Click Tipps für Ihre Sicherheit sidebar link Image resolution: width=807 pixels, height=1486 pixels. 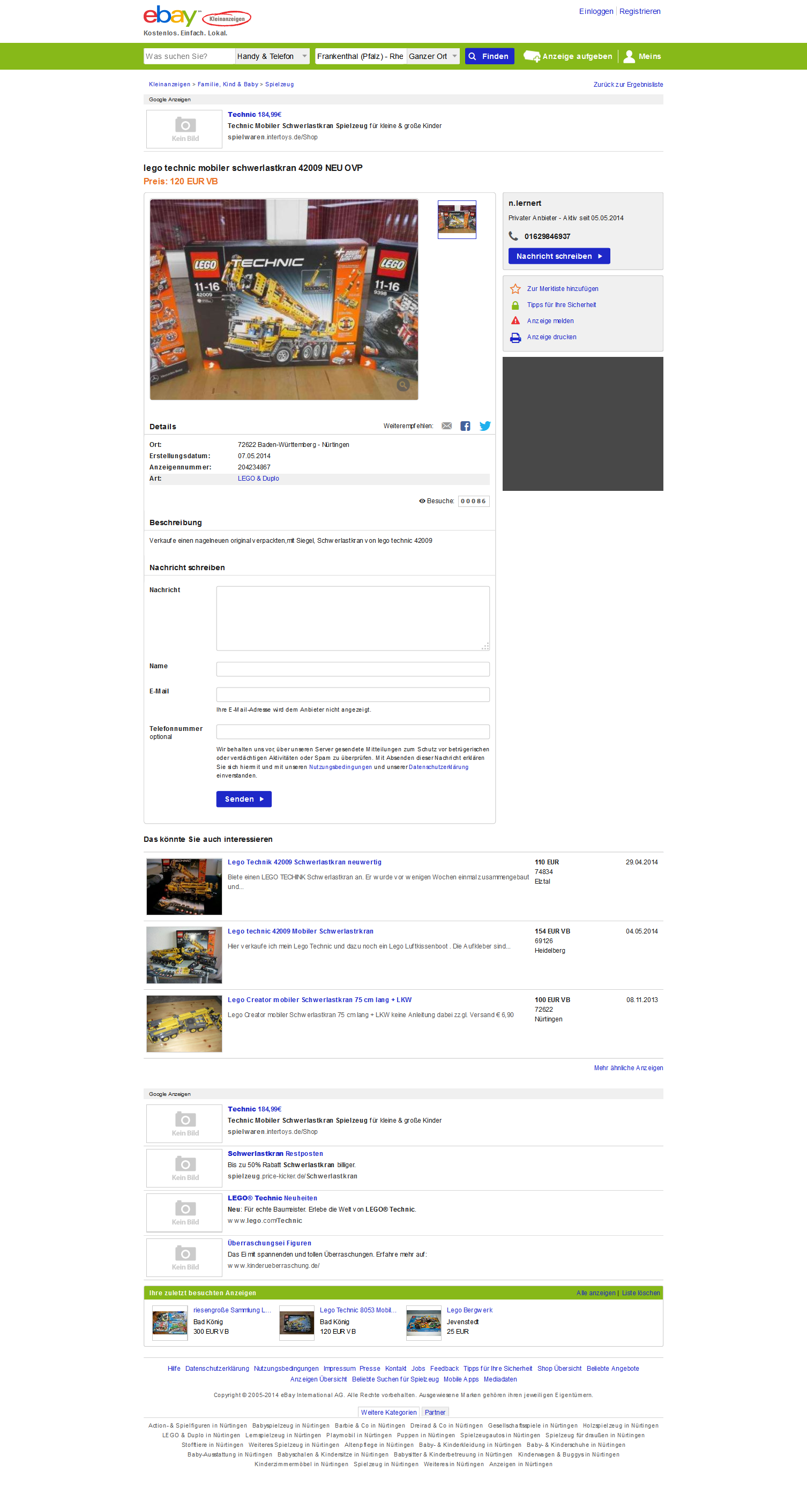coord(561,304)
